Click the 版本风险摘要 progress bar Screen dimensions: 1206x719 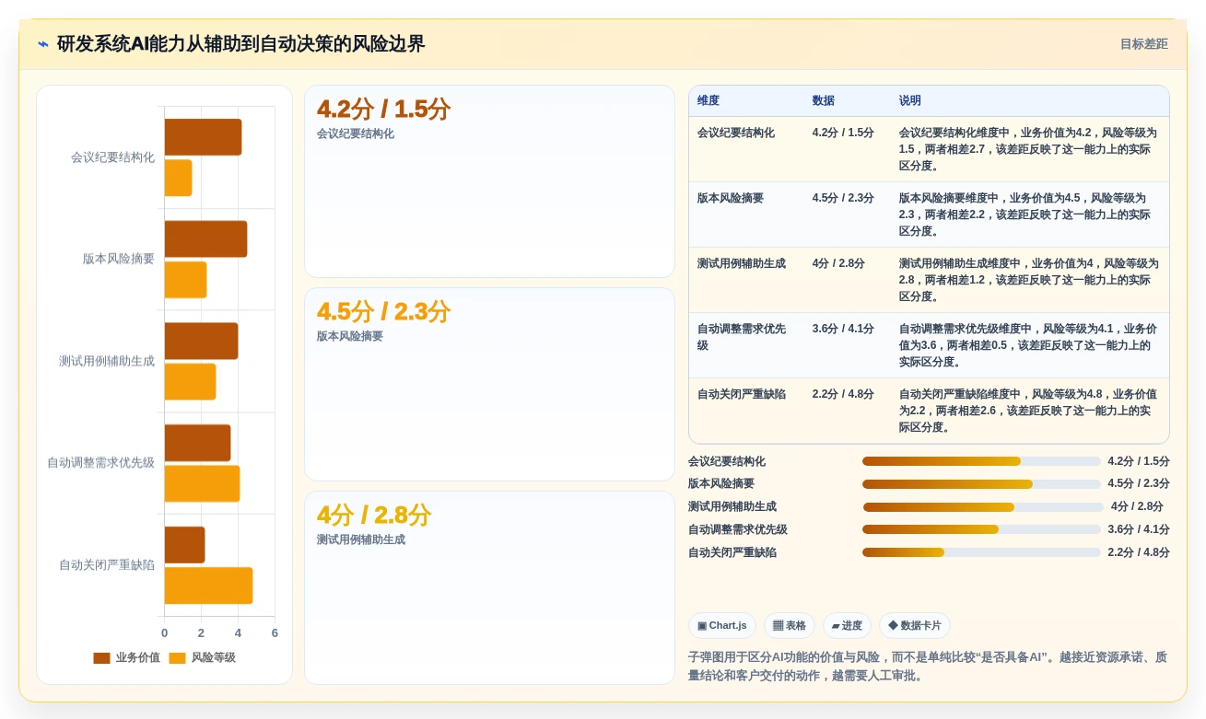pos(981,484)
